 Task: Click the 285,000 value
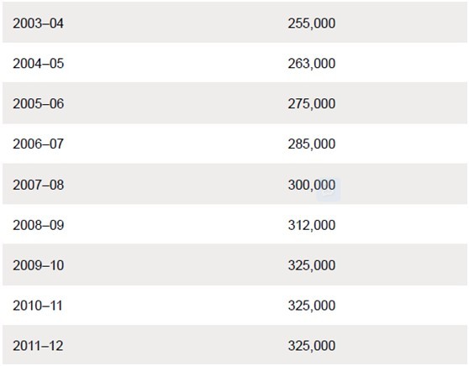tap(311, 144)
